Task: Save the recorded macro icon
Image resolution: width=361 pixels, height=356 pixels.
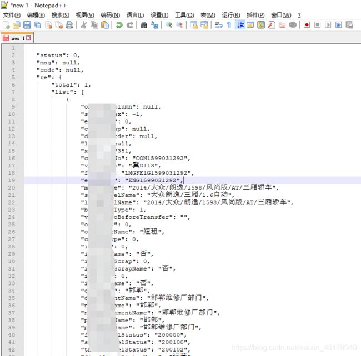Action: 349,25
